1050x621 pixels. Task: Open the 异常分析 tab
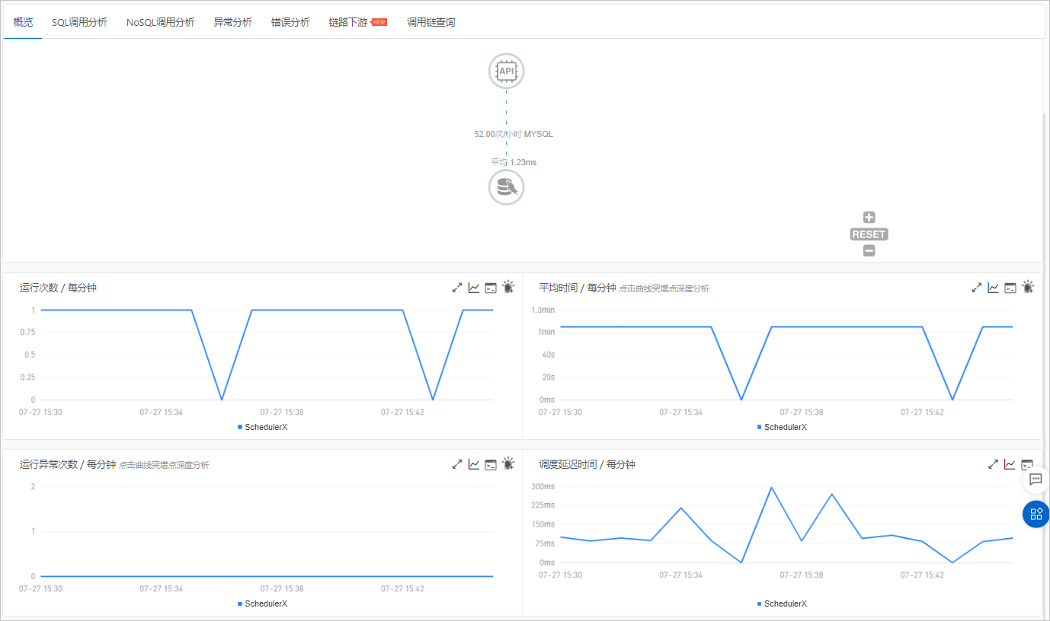232,22
